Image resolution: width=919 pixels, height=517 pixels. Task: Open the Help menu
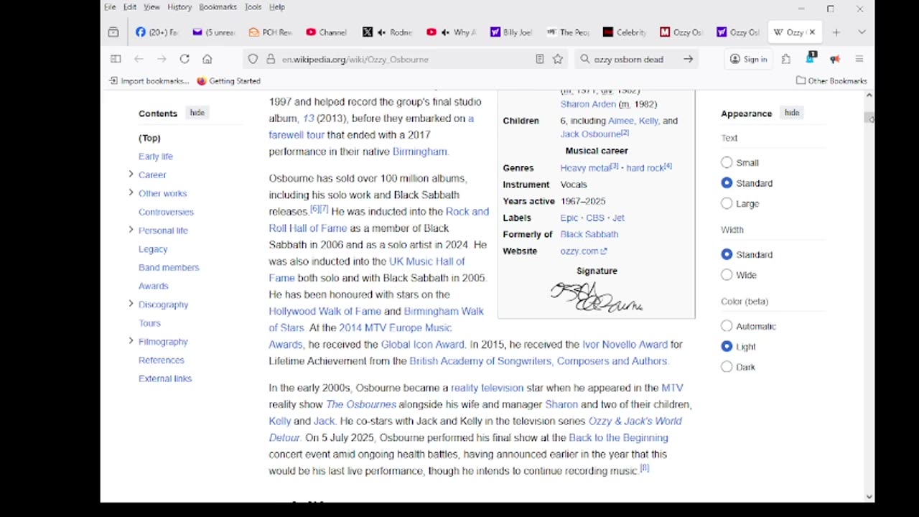[x=277, y=7]
